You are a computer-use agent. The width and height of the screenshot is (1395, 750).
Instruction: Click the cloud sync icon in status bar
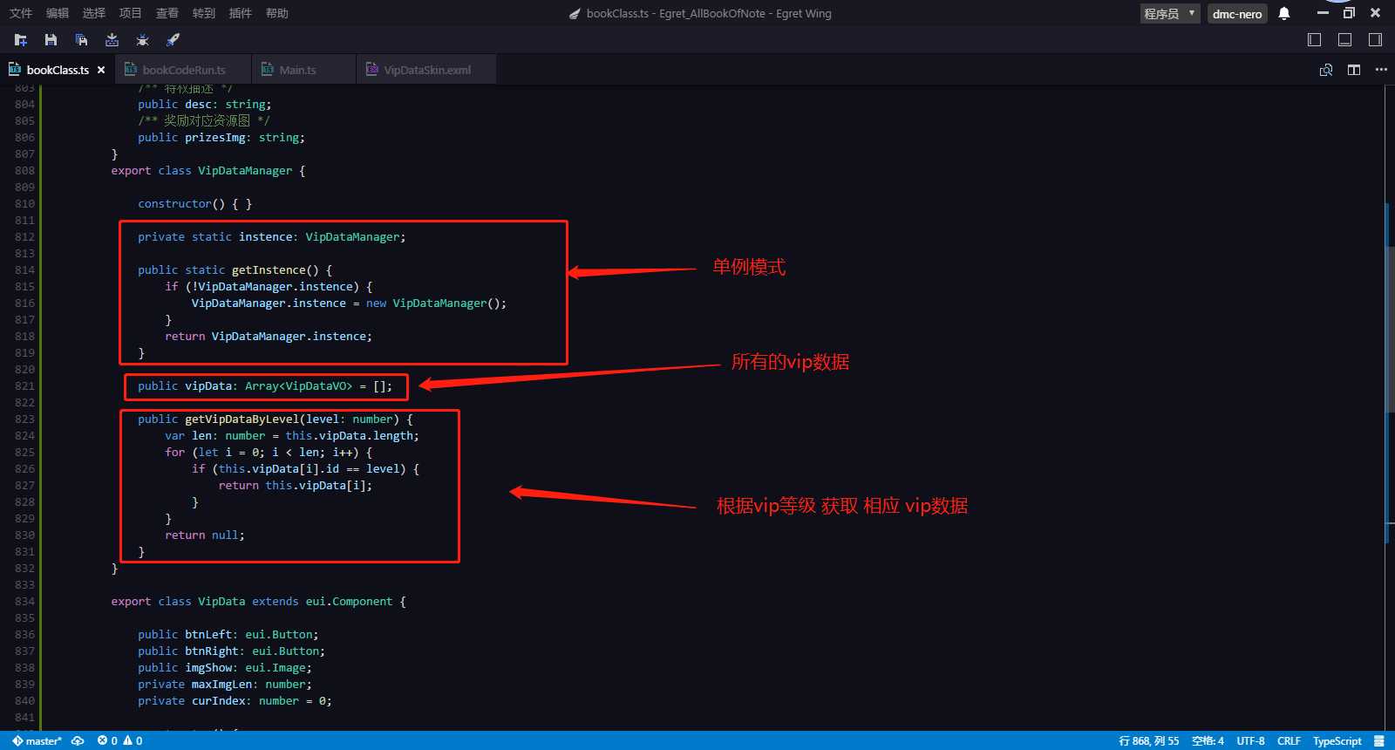pyautogui.click(x=78, y=741)
